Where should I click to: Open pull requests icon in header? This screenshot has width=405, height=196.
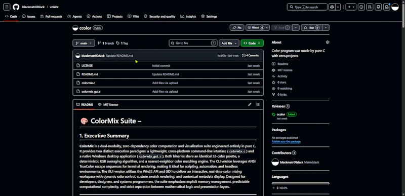point(370,7)
